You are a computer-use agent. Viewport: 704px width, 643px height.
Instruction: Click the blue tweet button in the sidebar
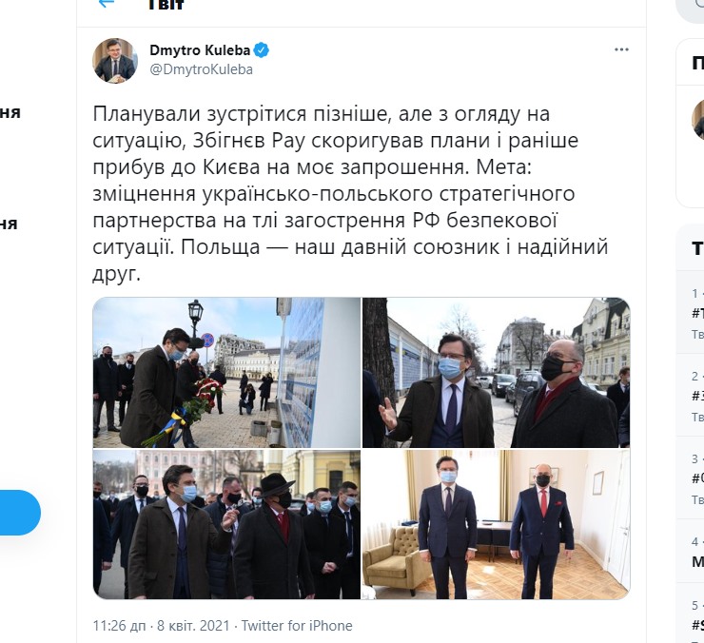(x=18, y=513)
